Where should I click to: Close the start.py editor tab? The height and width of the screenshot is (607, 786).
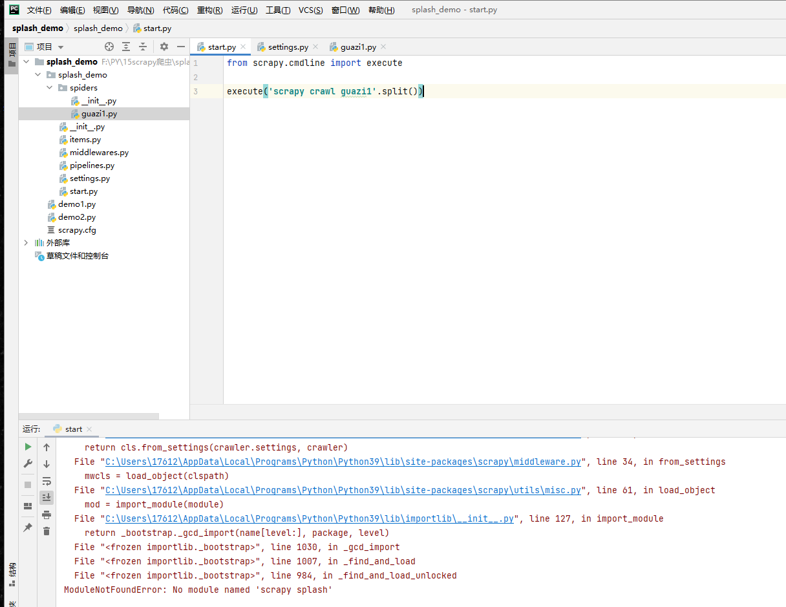coord(244,47)
